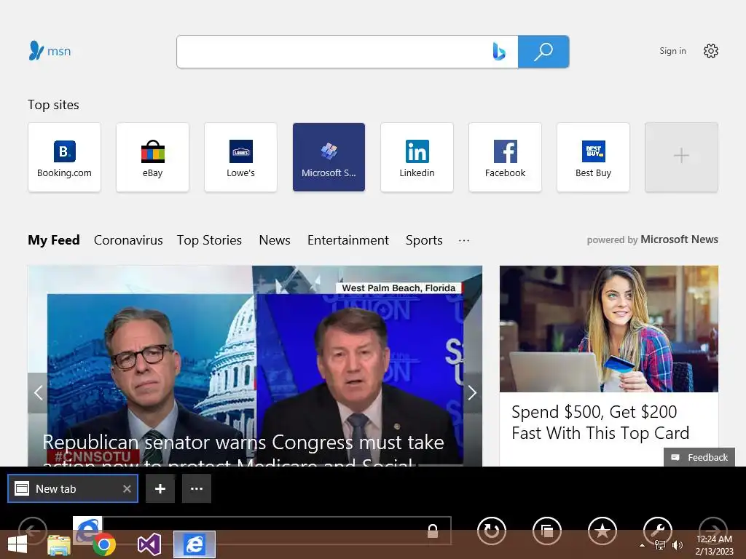Open tab tools ellipsis menu
This screenshot has width=746, height=559.
tap(197, 488)
